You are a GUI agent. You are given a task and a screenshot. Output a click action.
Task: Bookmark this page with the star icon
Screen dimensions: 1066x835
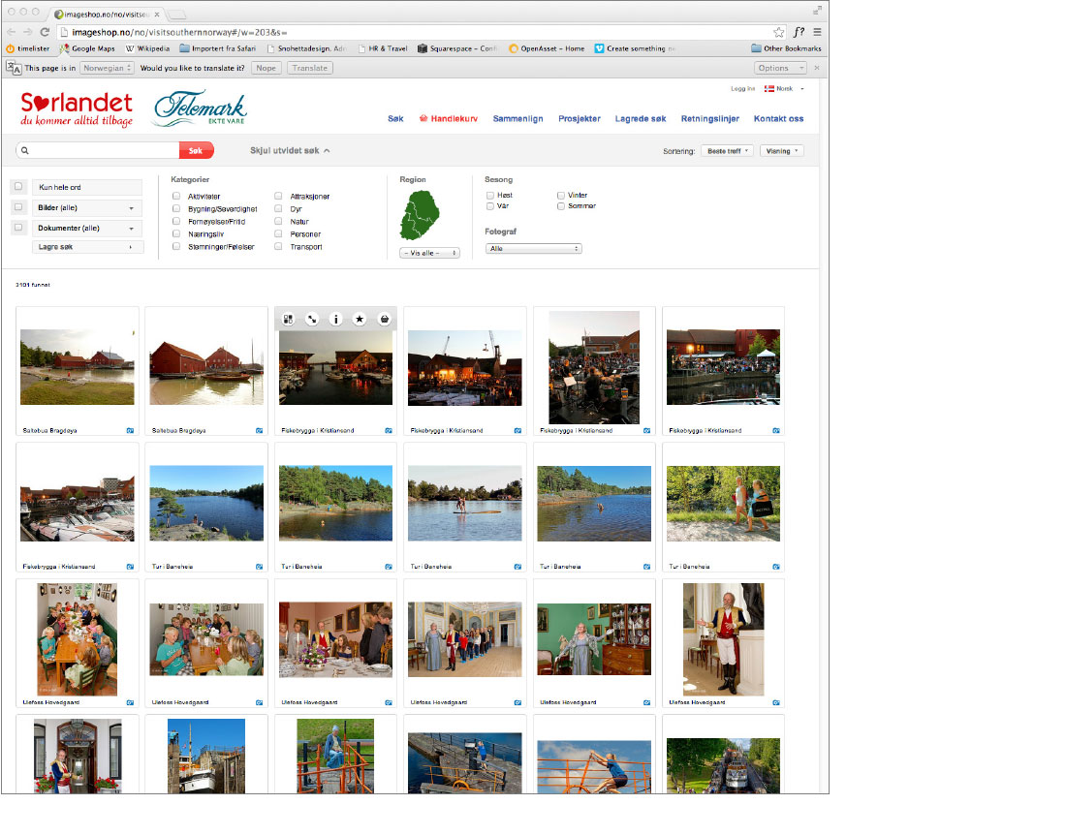pos(778,32)
